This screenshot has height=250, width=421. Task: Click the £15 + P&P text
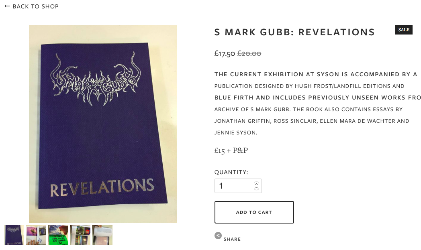pos(231,150)
